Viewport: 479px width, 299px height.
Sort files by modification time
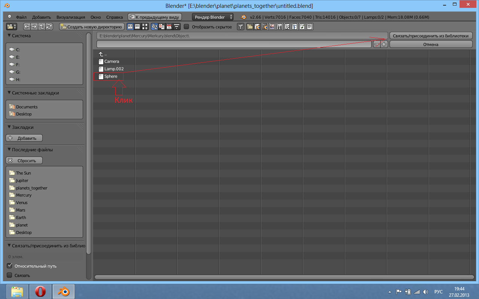click(x=169, y=27)
